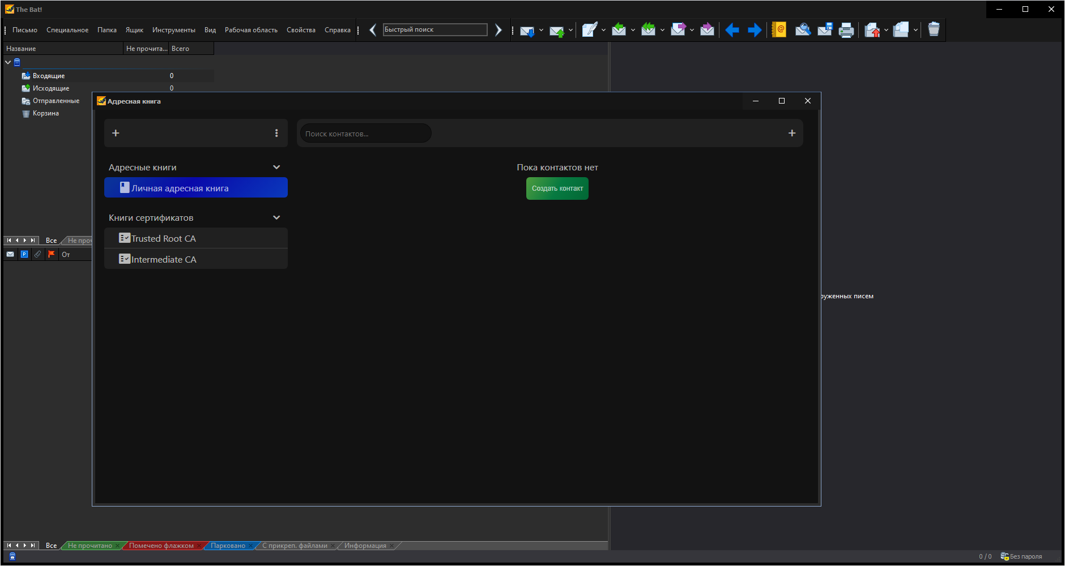Viewport: 1065px width, 566px height.
Task: Select the Входящие folder
Action: [x=49, y=76]
